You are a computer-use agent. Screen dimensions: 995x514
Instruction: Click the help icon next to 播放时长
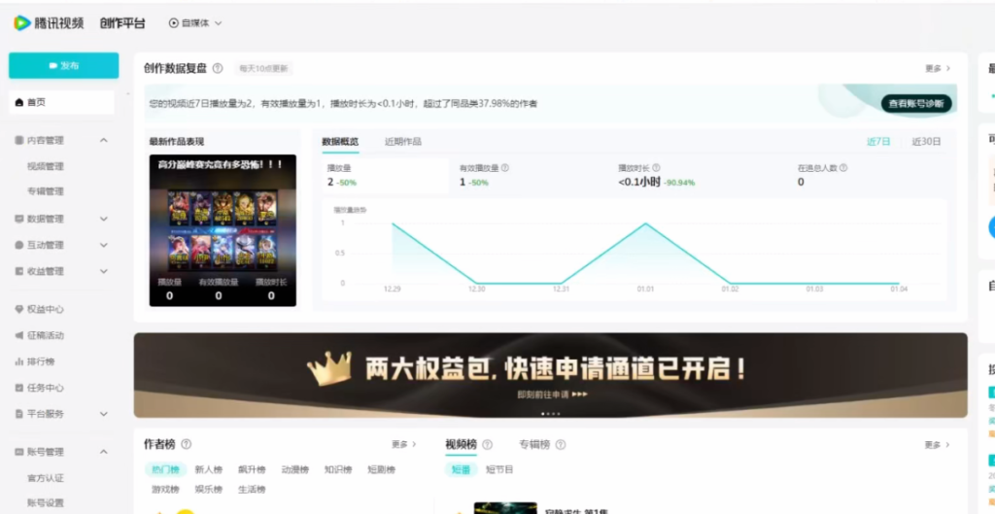coord(656,168)
